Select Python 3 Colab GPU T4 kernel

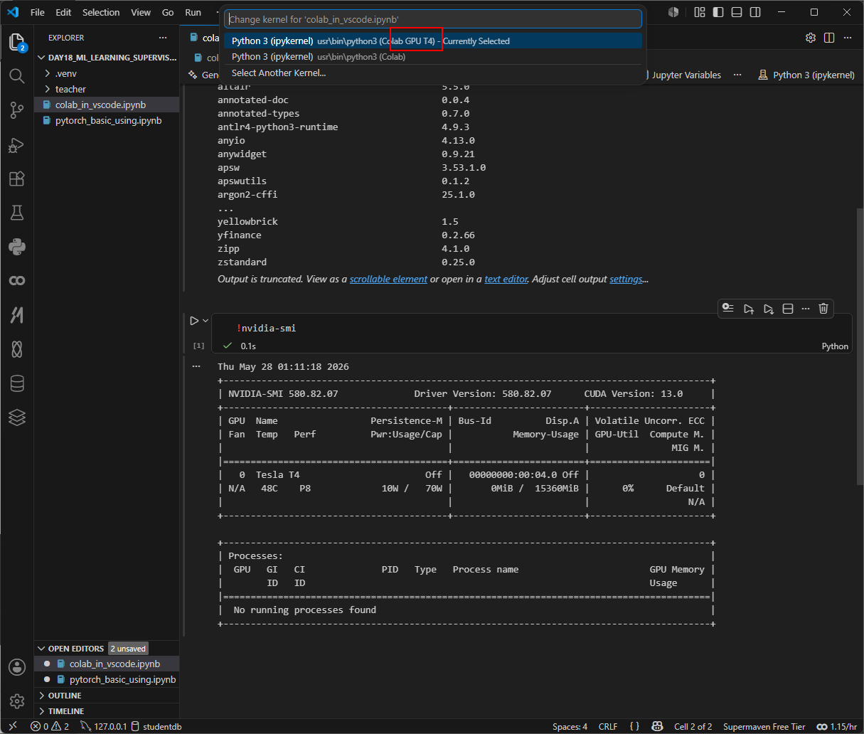[x=433, y=41]
